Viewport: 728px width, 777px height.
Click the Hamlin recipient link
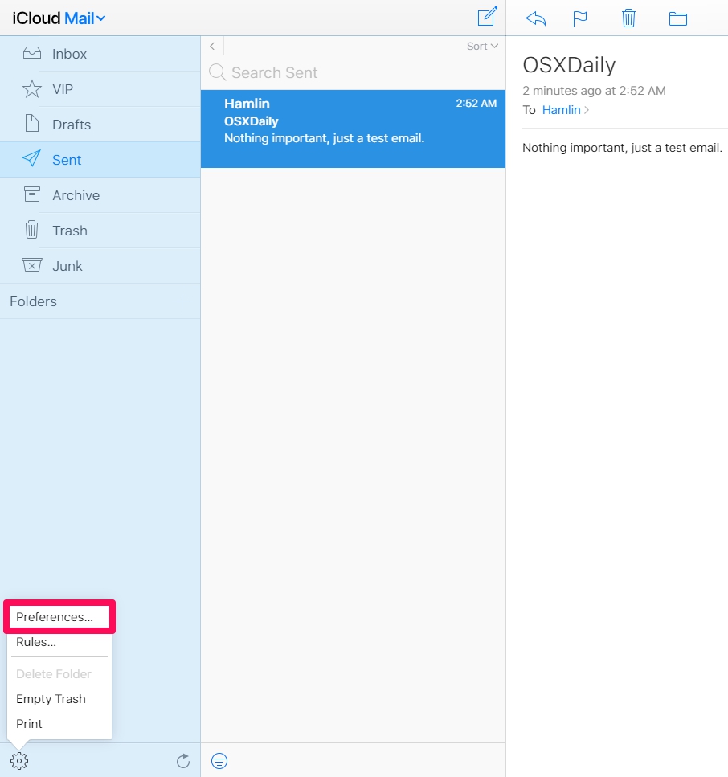click(561, 110)
